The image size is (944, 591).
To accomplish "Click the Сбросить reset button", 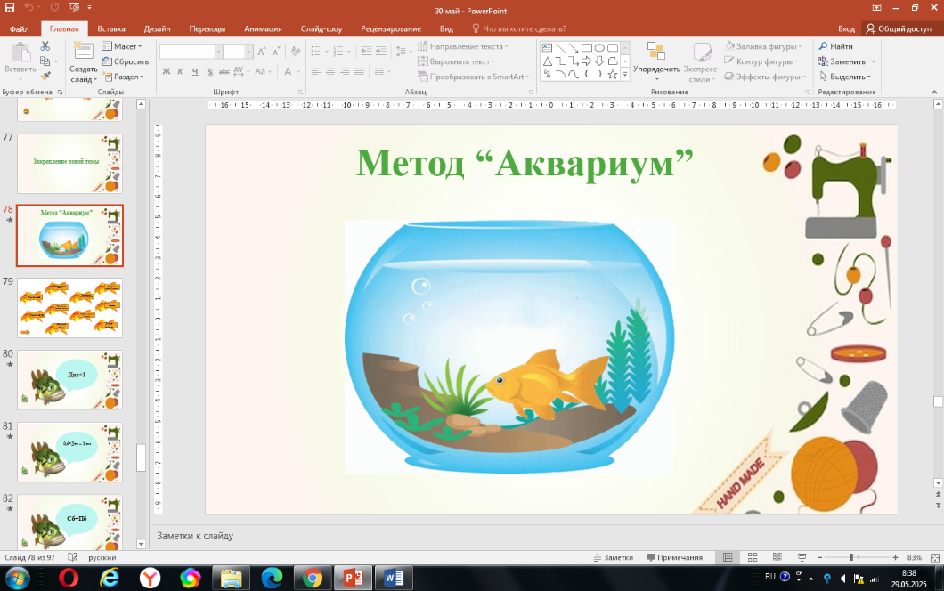I will [x=126, y=61].
